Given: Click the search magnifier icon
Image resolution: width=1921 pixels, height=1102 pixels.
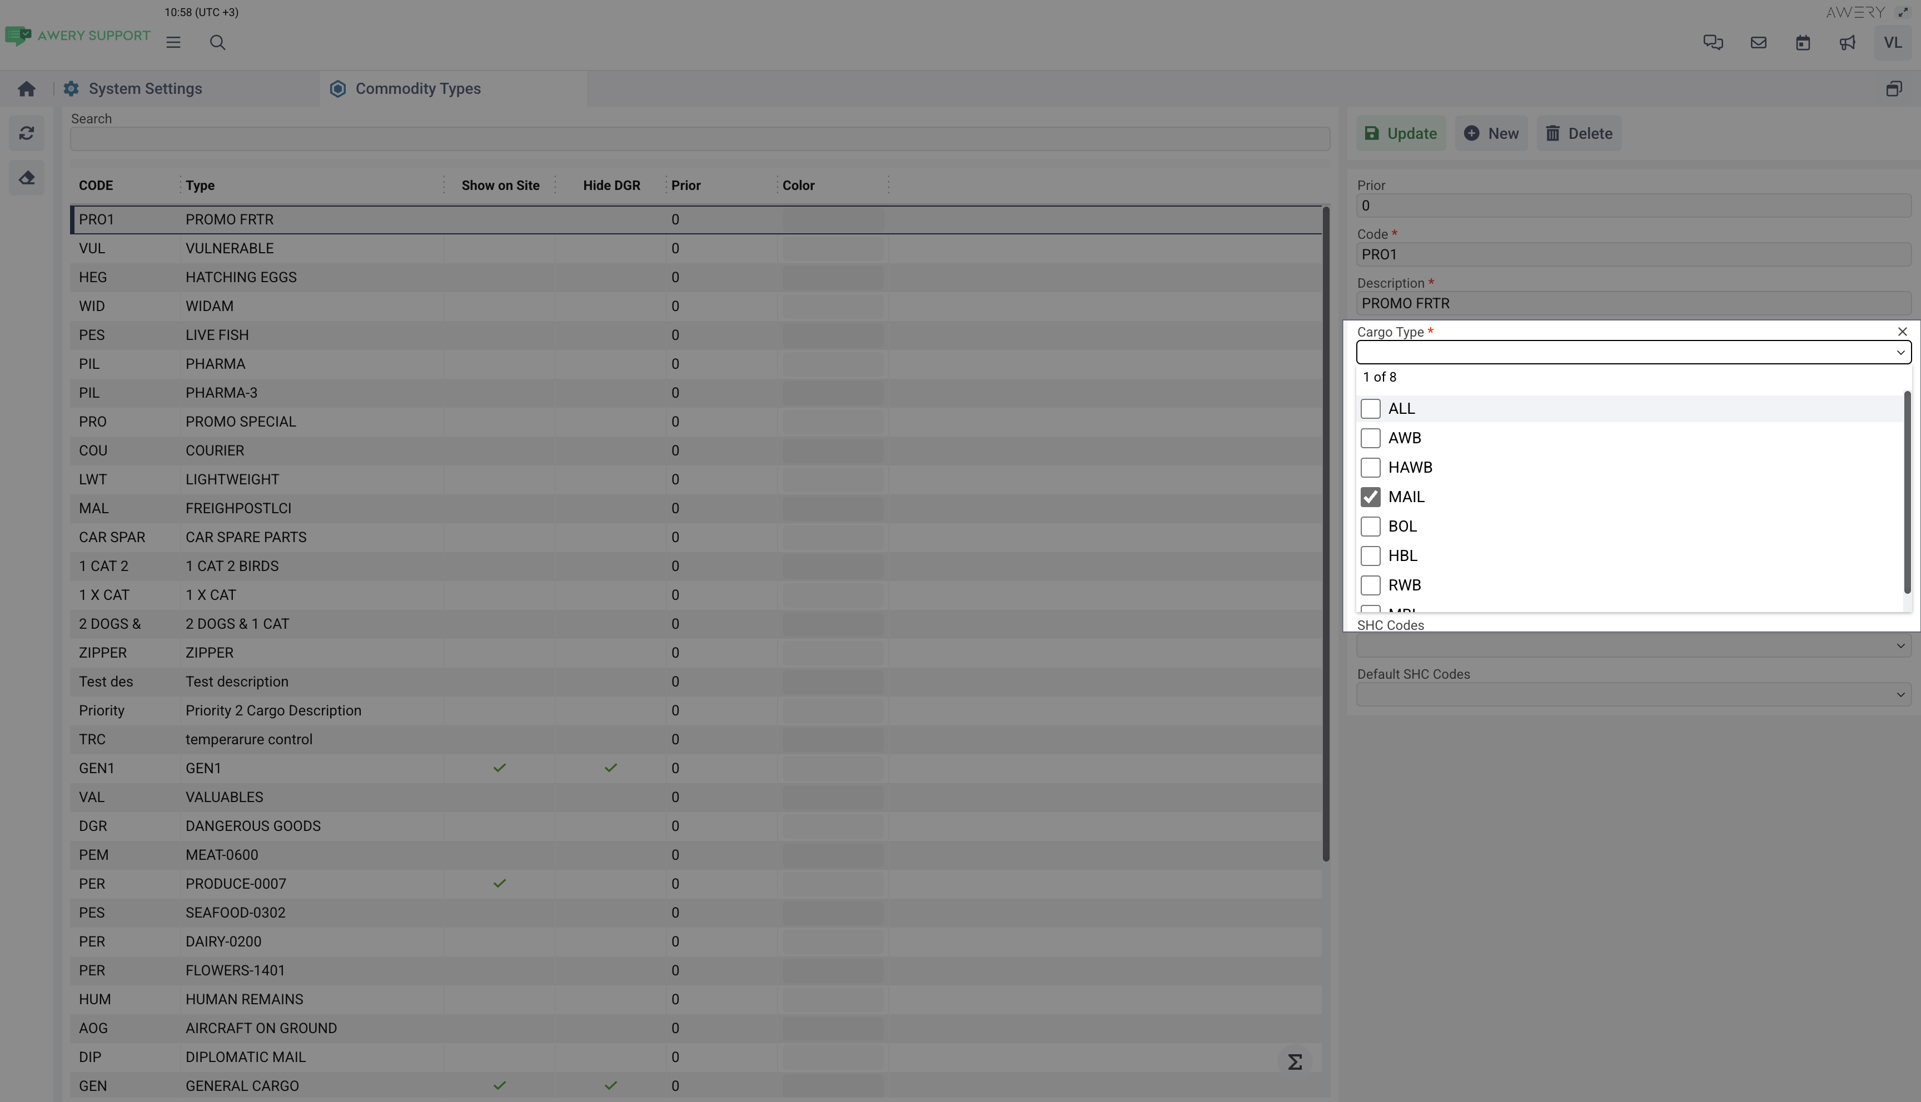Looking at the screenshot, I should [217, 42].
